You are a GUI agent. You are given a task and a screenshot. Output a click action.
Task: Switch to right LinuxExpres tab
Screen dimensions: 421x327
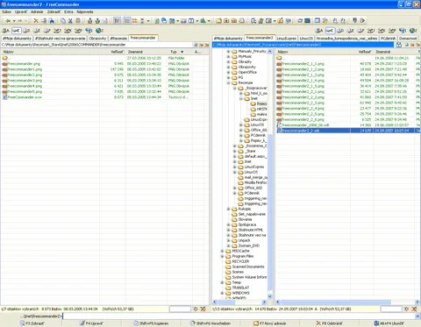click(287, 39)
